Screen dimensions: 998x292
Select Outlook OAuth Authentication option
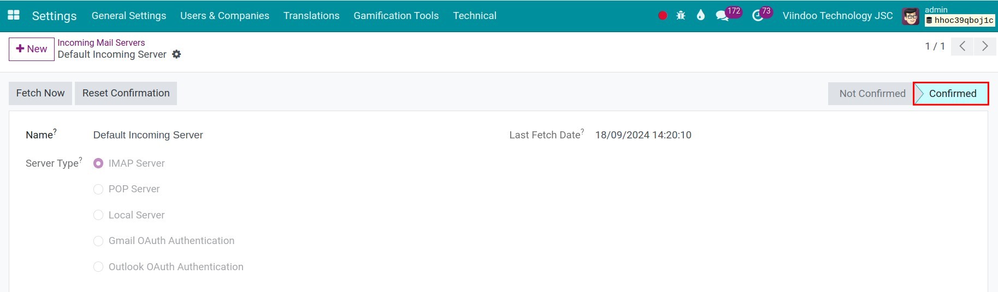click(98, 267)
